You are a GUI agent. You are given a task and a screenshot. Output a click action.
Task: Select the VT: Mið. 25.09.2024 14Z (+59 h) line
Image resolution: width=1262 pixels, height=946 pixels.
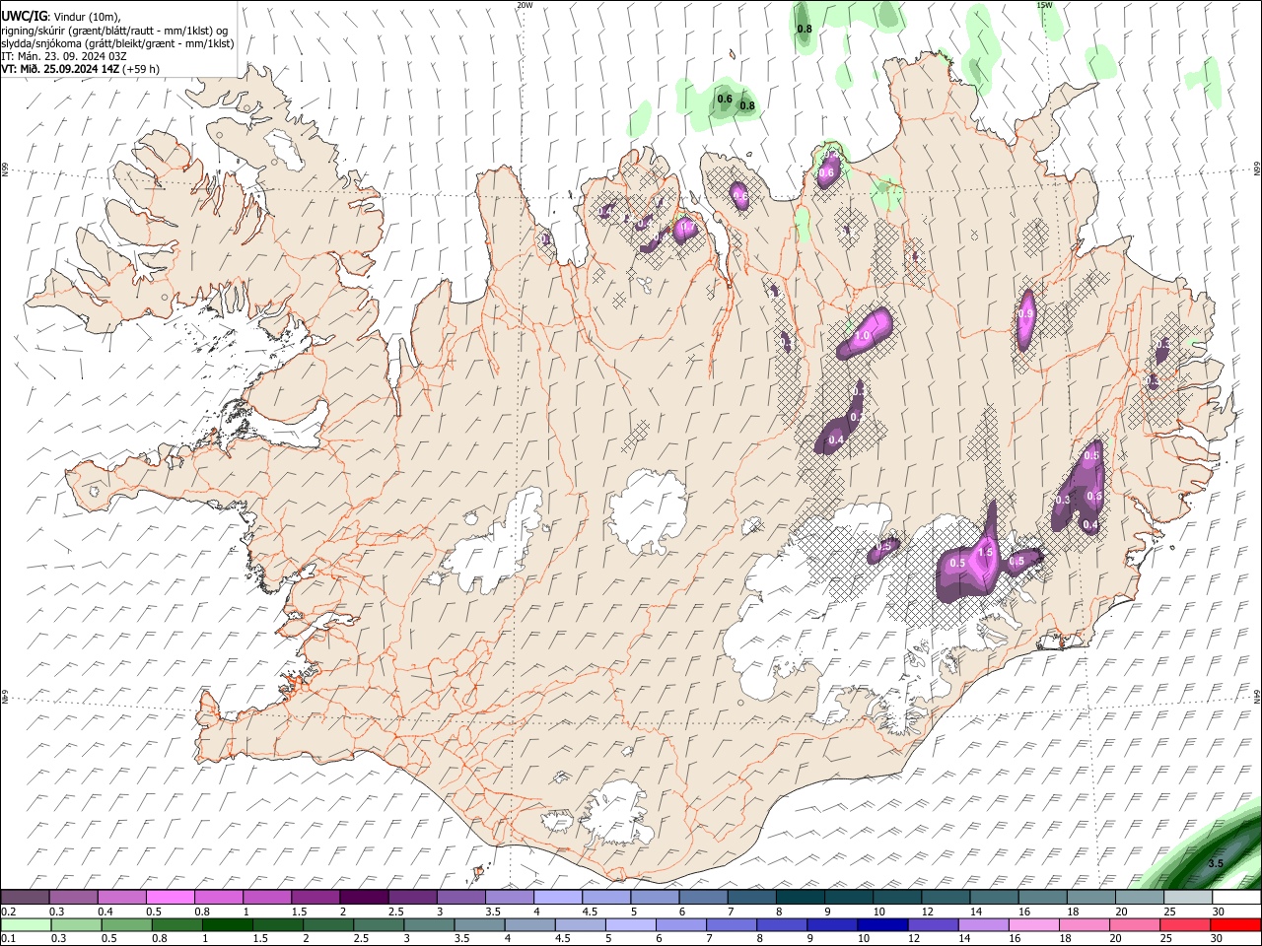[x=81, y=69]
